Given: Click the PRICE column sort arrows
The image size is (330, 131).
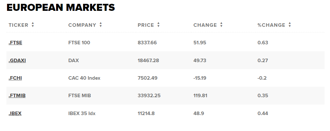Looking at the screenshot, I should pyautogui.click(x=159, y=25).
